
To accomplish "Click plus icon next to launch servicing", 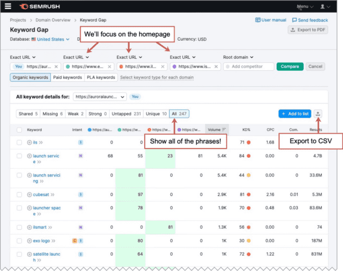I will click(x=29, y=175).
